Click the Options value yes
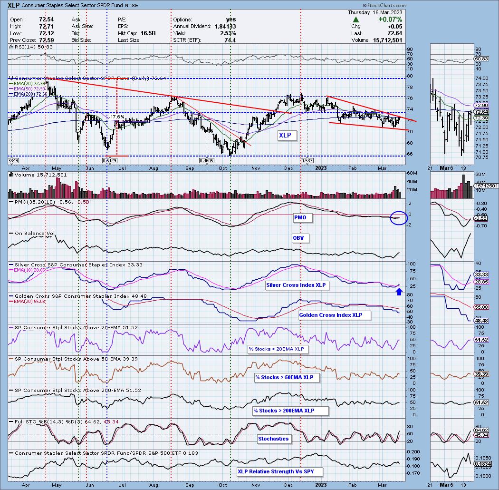 pyautogui.click(x=230, y=20)
